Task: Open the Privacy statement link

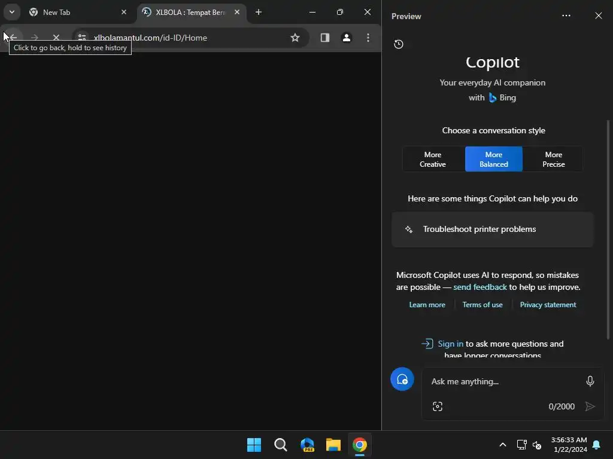Action: [548, 305]
